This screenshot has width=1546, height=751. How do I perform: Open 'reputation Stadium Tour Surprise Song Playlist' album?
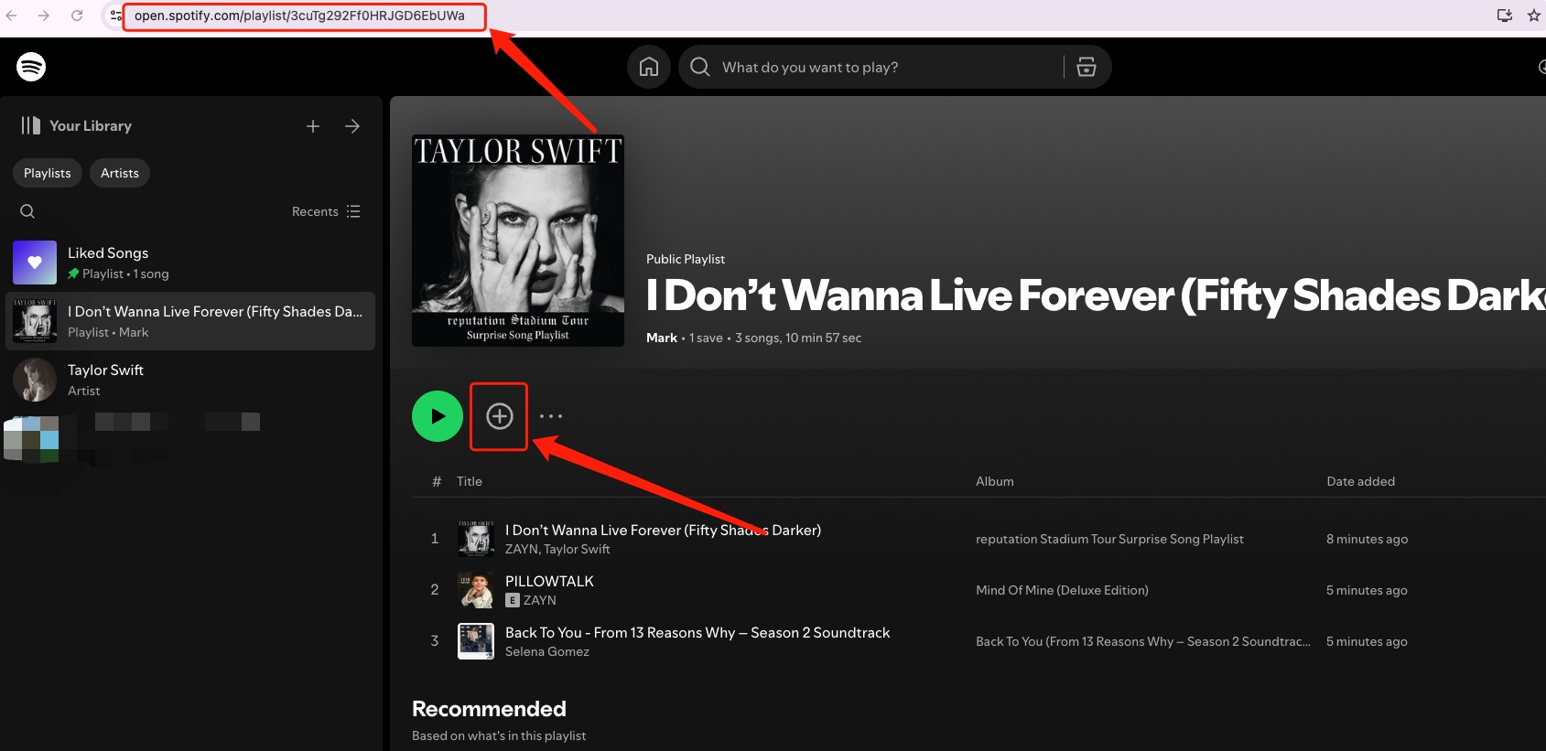click(1109, 539)
